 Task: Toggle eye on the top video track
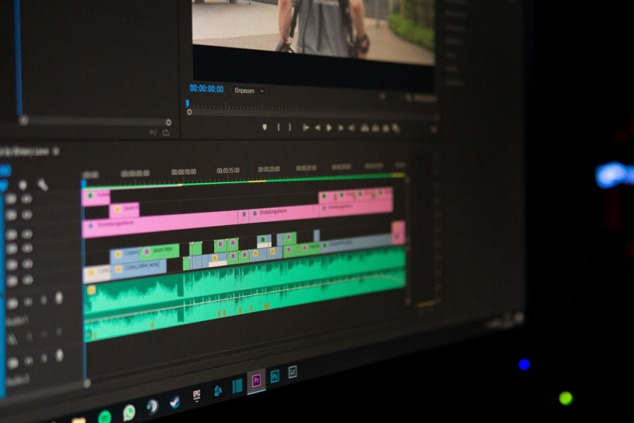coord(27,199)
